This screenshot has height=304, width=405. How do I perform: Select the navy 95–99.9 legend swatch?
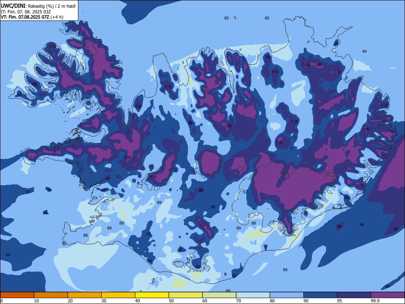(x=354, y=295)
